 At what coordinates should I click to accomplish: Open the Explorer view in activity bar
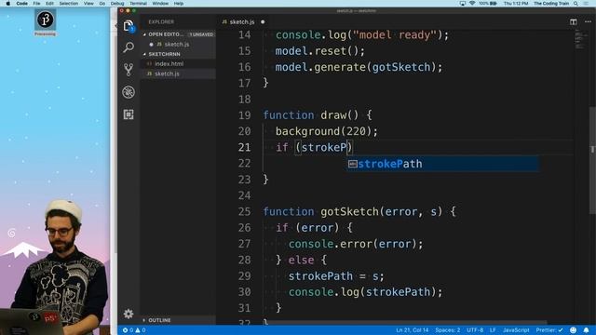pos(129,26)
